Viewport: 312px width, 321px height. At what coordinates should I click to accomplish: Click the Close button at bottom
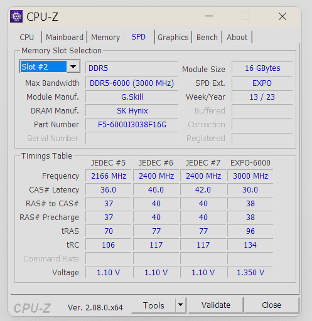pos(271,305)
